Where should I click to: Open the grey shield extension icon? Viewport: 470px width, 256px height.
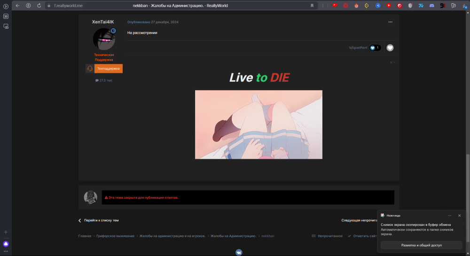pos(410,5)
